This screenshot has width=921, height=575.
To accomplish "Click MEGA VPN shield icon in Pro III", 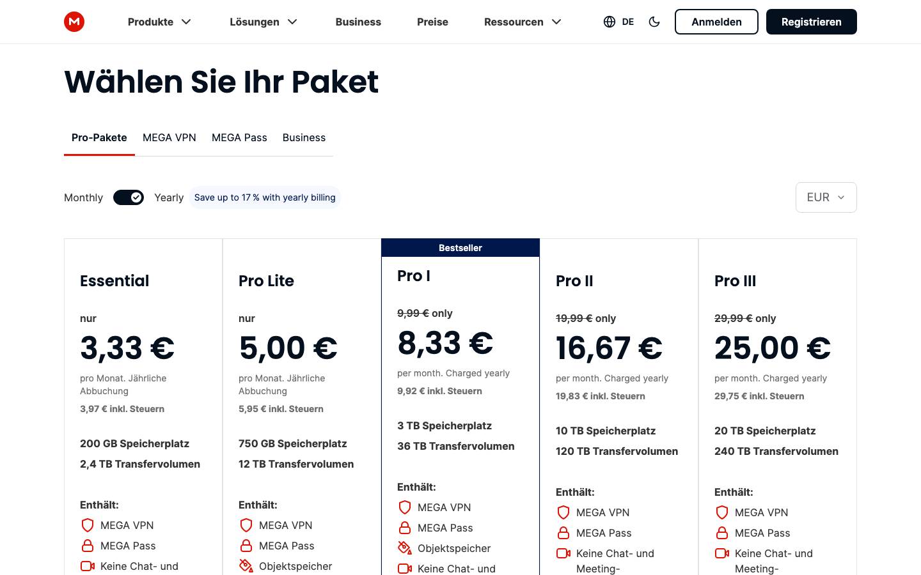I will [x=722, y=512].
